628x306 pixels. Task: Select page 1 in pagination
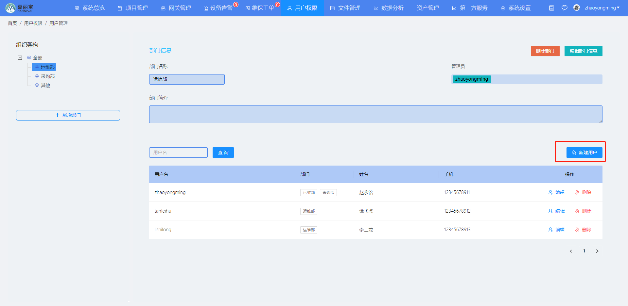(x=584, y=251)
